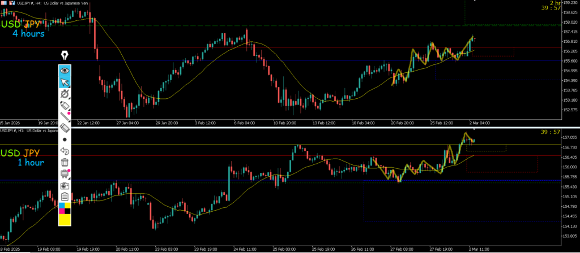Clear all drawings with the trash can
This screenshot has height=253, width=580.
65,163
